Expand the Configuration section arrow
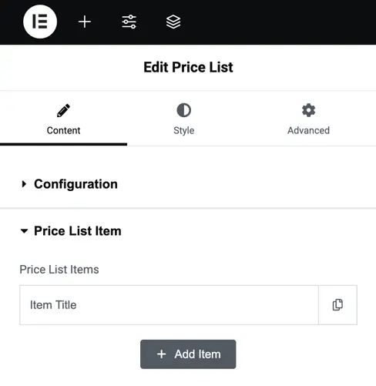The height and width of the screenshot is (386, 376). (24, 184)
